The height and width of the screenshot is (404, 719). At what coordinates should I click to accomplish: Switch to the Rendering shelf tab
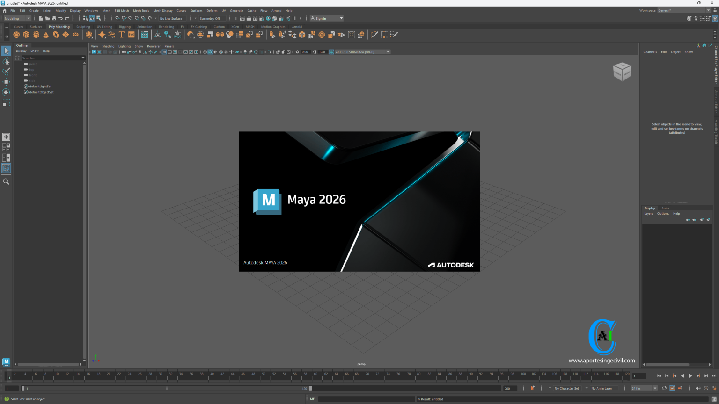click(166, 27)
